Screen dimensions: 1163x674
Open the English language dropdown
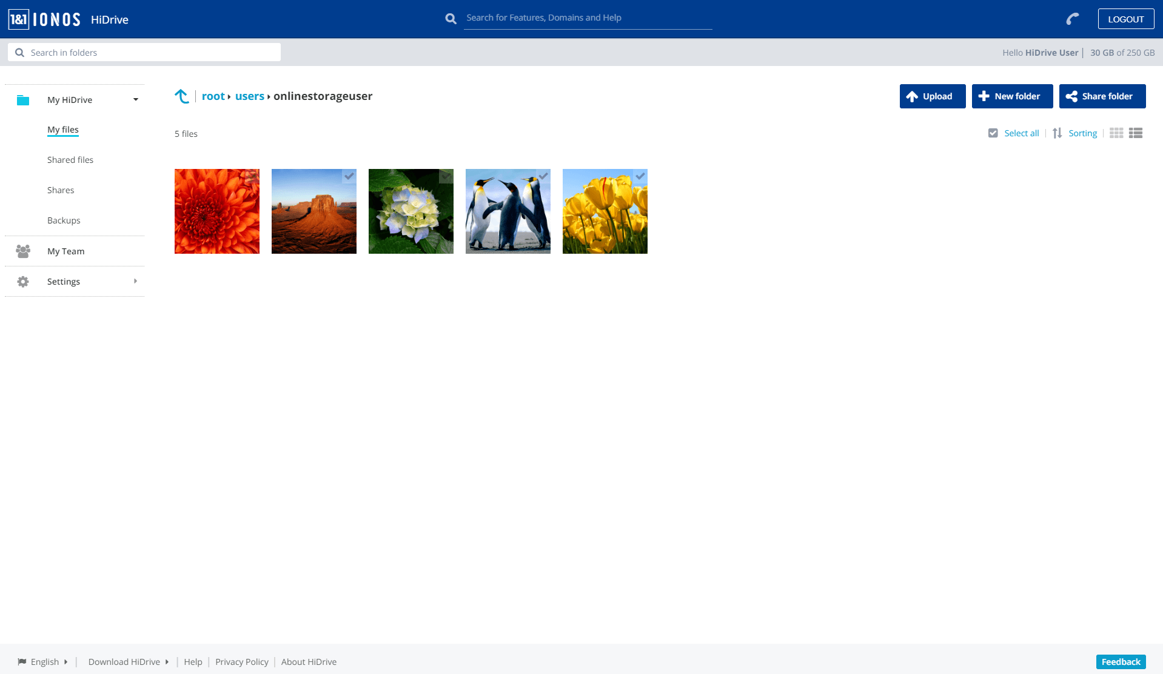(x=45, y=662)
